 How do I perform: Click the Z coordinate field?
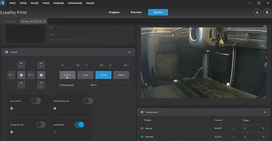coord(118,65)
